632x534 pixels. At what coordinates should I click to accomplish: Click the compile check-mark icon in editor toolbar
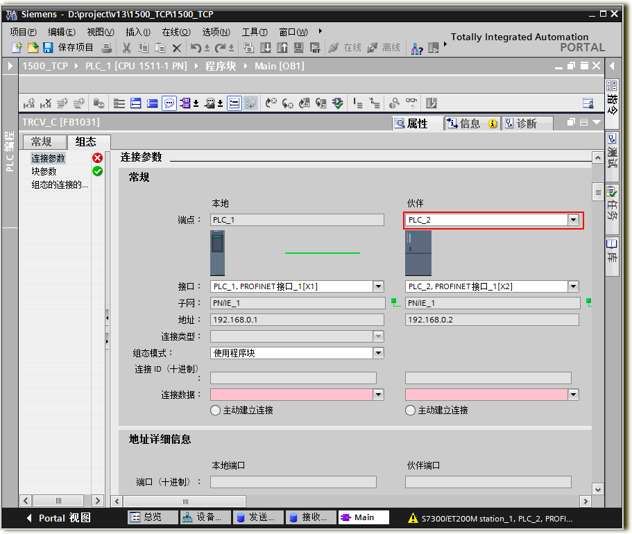tap(337, 103)
